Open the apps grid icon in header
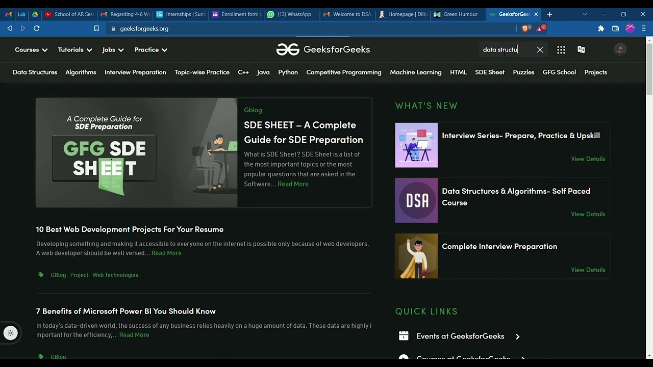The width and height of the screenshot is (653, 367). point(561,49)
